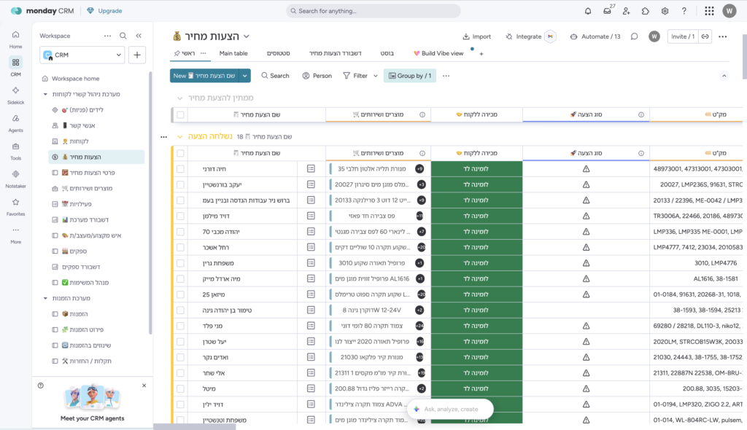This screenshot has height=430, width=747.
Task: Open the Build Vibe view tab
Action: (x=438, y=53)
